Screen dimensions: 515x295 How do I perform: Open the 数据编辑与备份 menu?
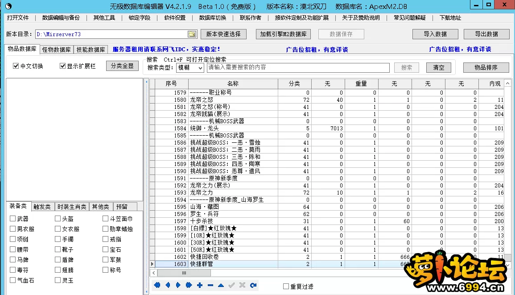pyautogui.click(x=61, y=18)
